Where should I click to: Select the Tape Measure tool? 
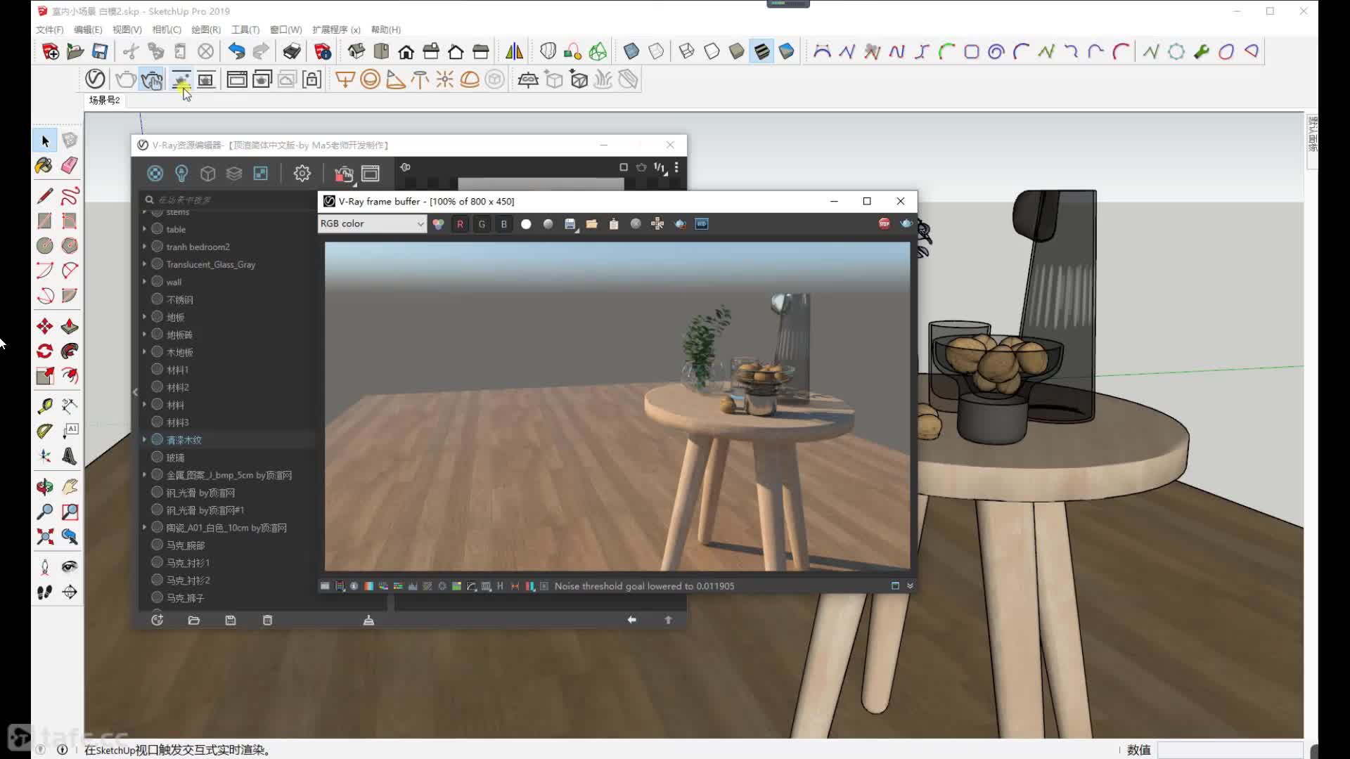click(44, 406)
